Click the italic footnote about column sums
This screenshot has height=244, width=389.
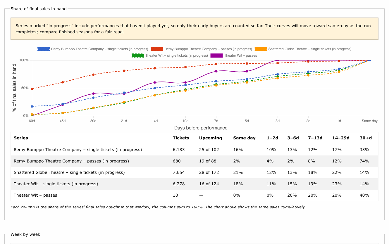[x=158, y=207]
